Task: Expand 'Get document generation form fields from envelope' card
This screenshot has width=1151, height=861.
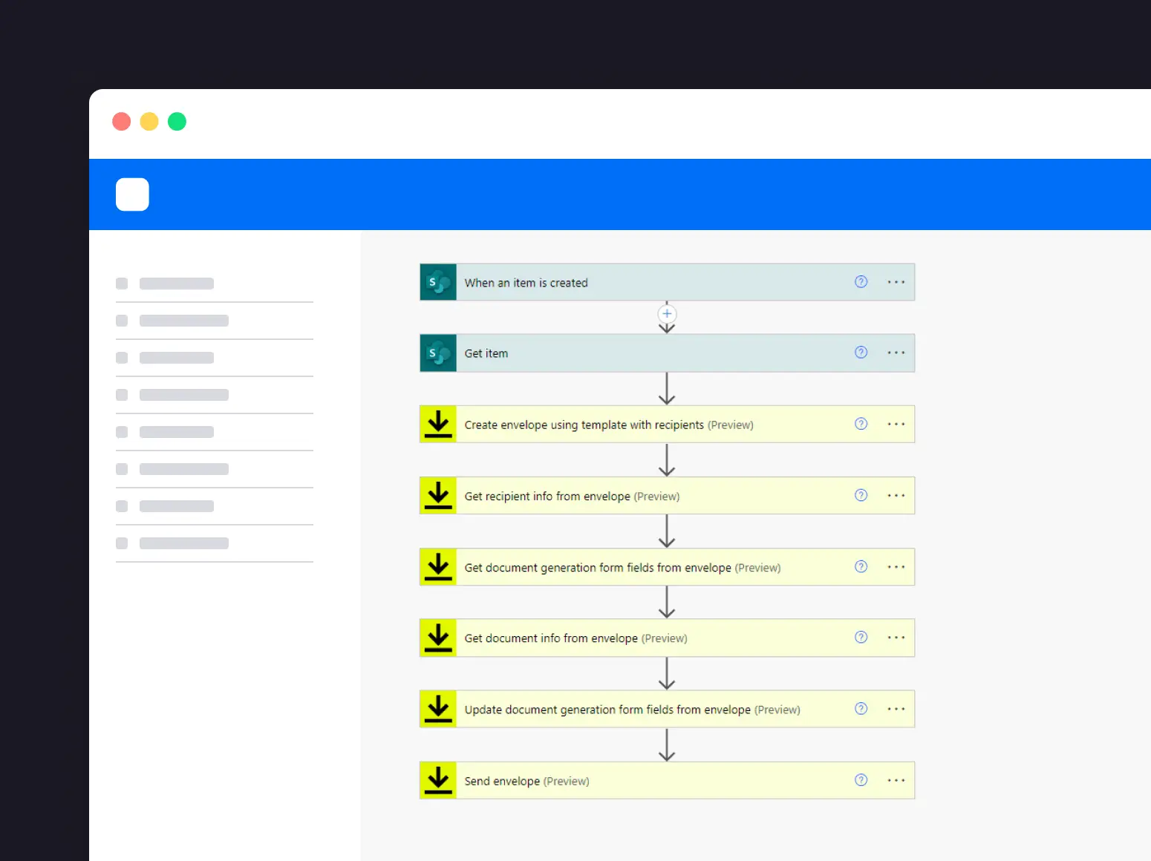Action: pyautogui.click(x=667, y=567)
